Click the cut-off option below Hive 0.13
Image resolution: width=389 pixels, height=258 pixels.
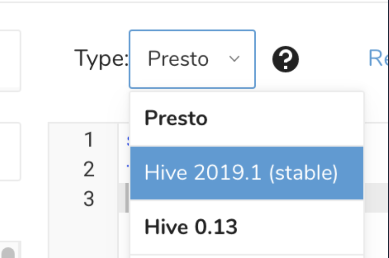click(x=246, y=256)
